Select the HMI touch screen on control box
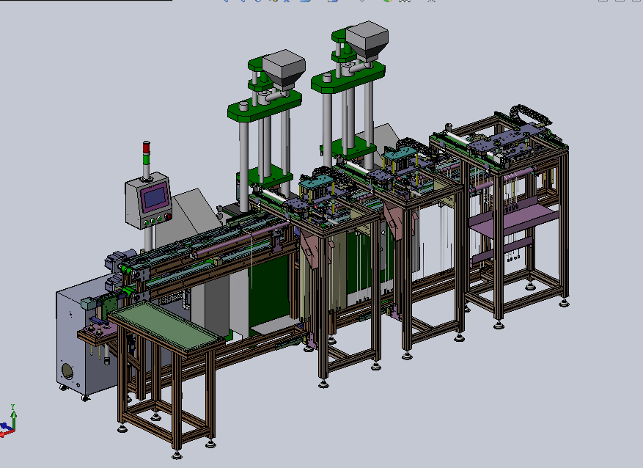This screenshot has width=643, height=468. point(155,198)
